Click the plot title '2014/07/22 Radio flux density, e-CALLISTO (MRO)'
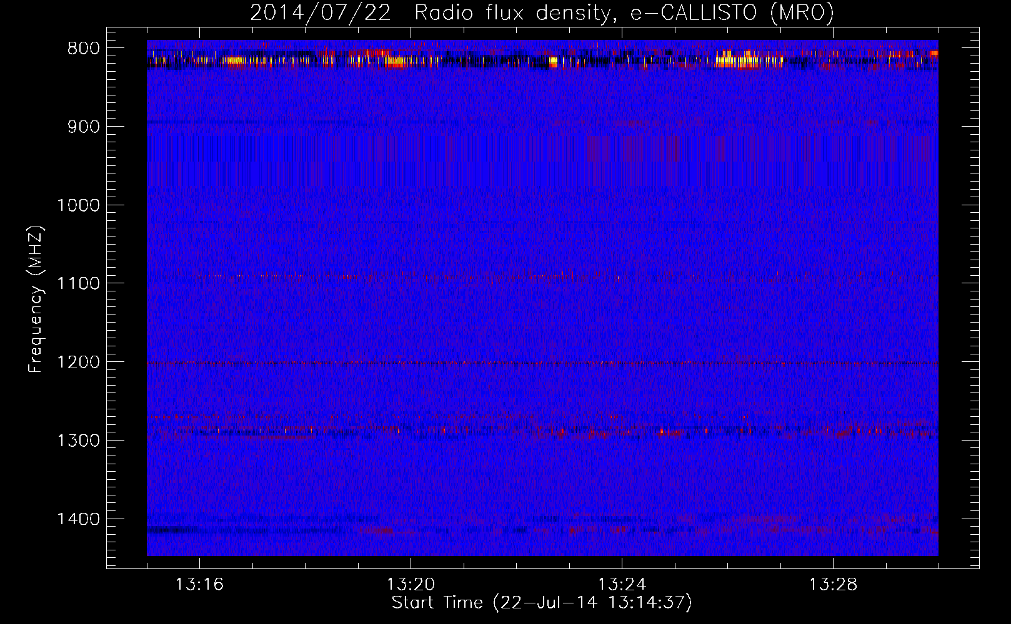 tap(542, 12)
